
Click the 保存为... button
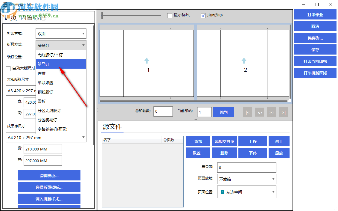tap(315, 38)
